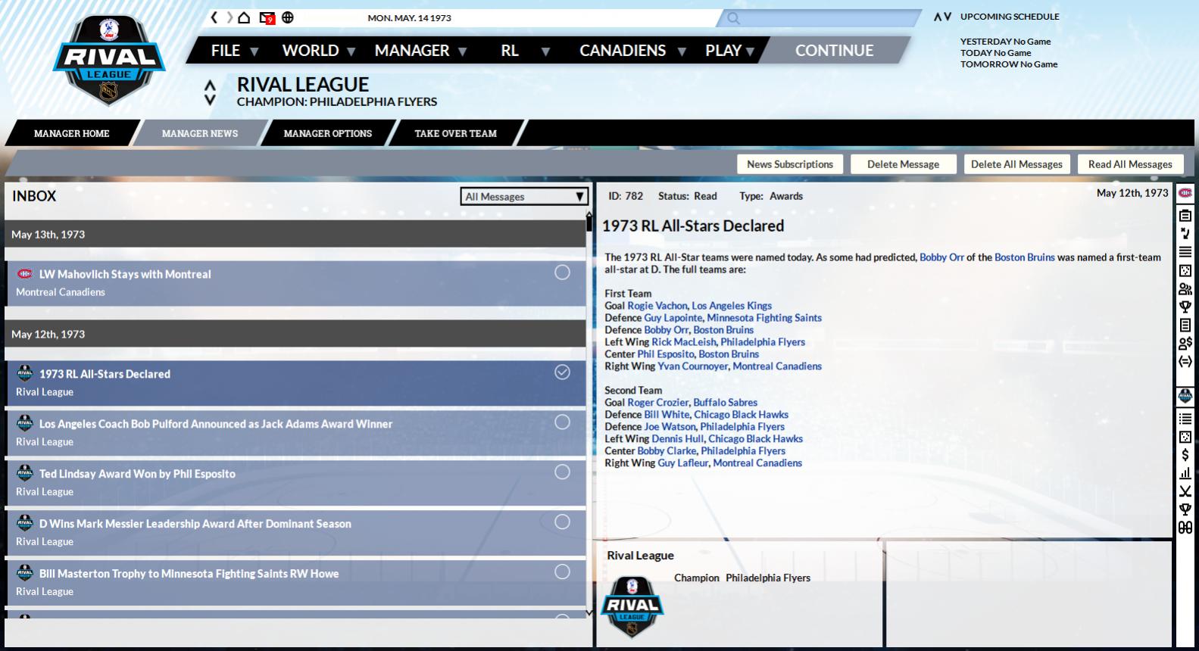1199x651 pixels.
Task: Click inbox scrollbar down arrow
Action: point(589,612)
